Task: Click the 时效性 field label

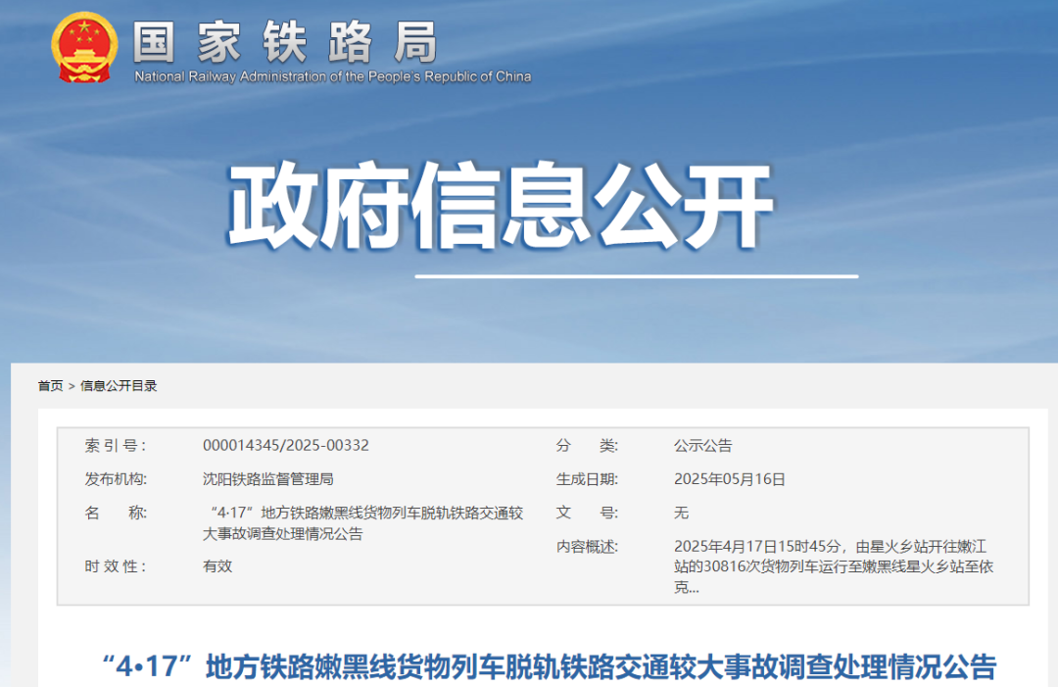Action: point(116,566)
